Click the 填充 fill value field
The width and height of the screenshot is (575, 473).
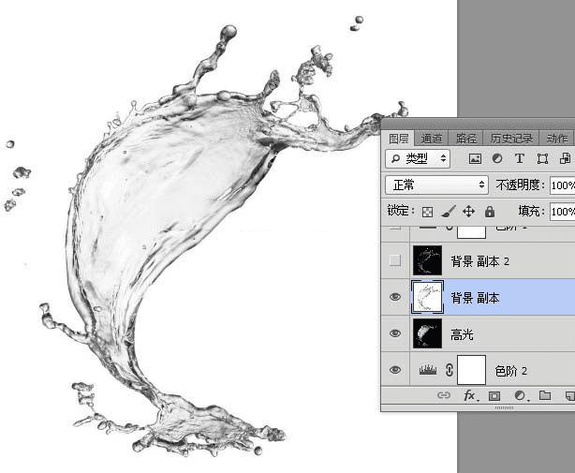pyautogui.click(x=562, y=212)
